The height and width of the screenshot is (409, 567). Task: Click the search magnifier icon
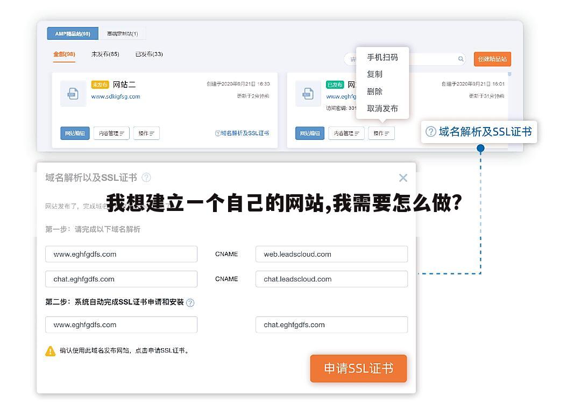coord(461,59)
